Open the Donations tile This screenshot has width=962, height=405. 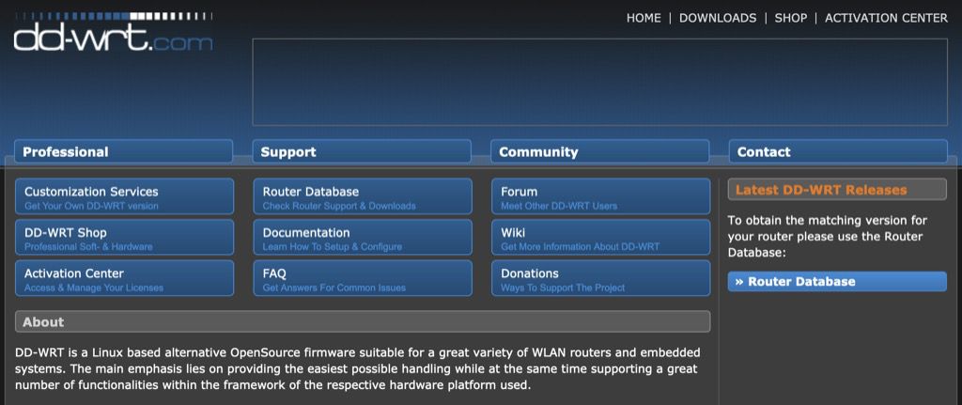[x=600, y=278]
